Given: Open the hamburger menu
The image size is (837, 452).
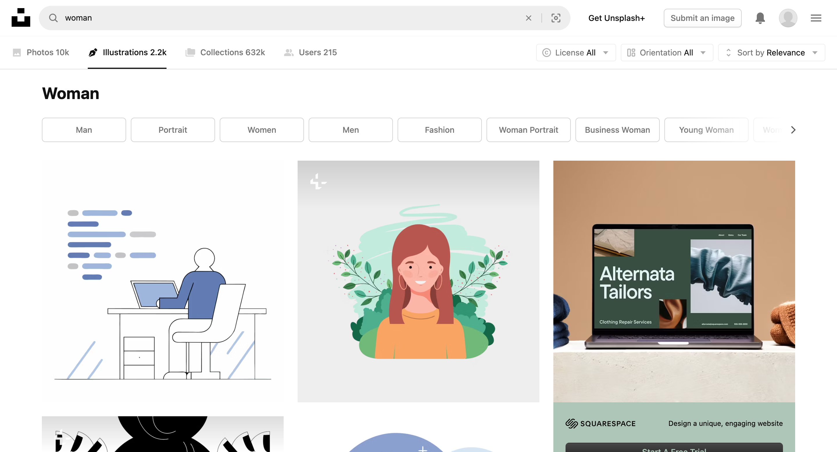Looking at the screenshot, I should [x=816, y=18].
